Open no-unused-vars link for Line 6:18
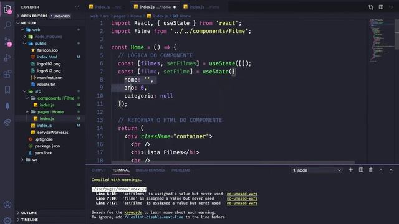The width and height of the screenshot is (399, 224). [242, 194]
